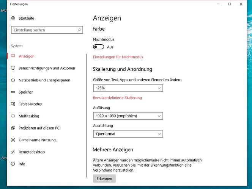Go to Startseite
The width and height of the screenshot is (252, 189).
click(x=26, y=18)
